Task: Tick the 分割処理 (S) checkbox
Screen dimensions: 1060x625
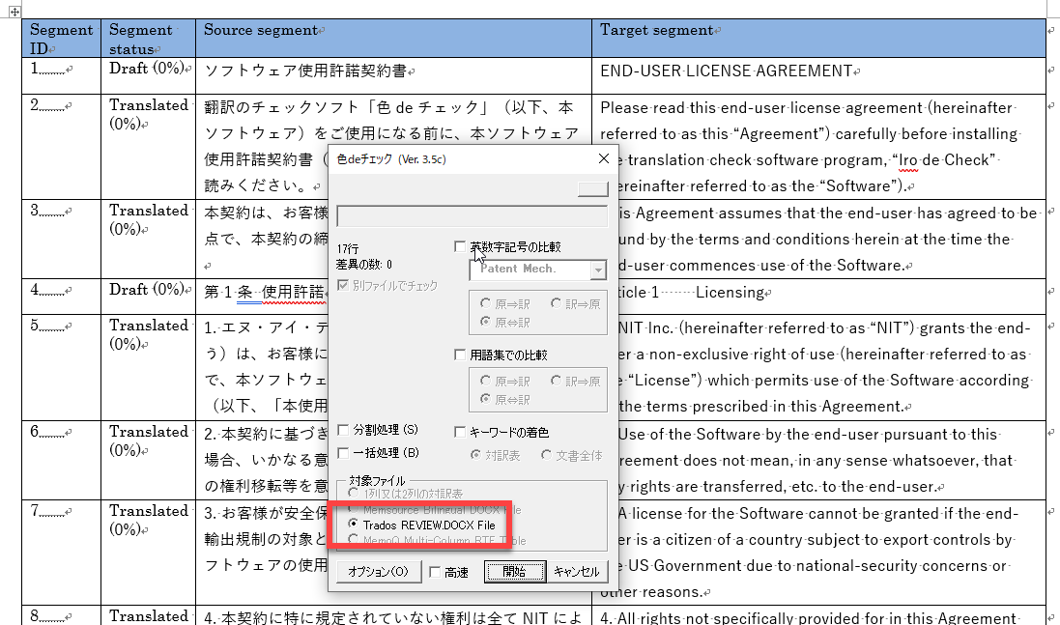Action: pyautogui.click(x=343, y=430)
